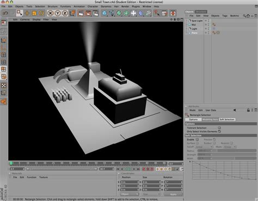
Task: Check the Enable soft selection box
Action: pos(197,139)
